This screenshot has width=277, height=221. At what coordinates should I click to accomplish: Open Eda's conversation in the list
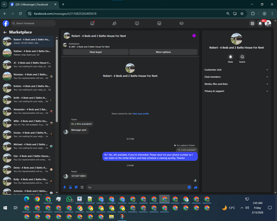[28, 158]
